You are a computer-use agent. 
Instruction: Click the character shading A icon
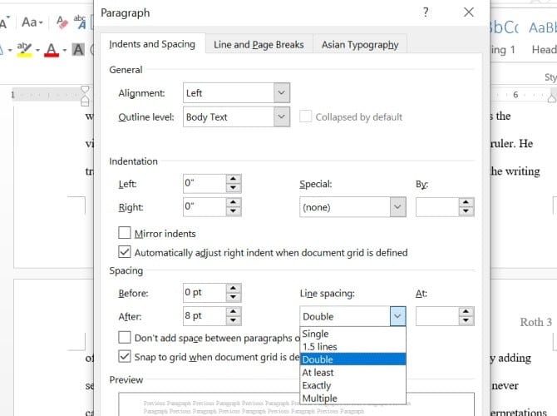[x=78, y=49]
